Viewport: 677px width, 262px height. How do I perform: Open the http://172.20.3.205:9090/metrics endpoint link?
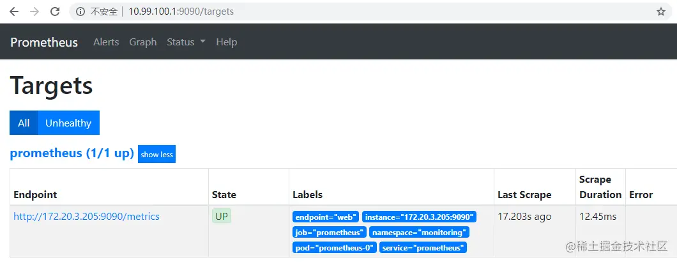pos(86,217)
